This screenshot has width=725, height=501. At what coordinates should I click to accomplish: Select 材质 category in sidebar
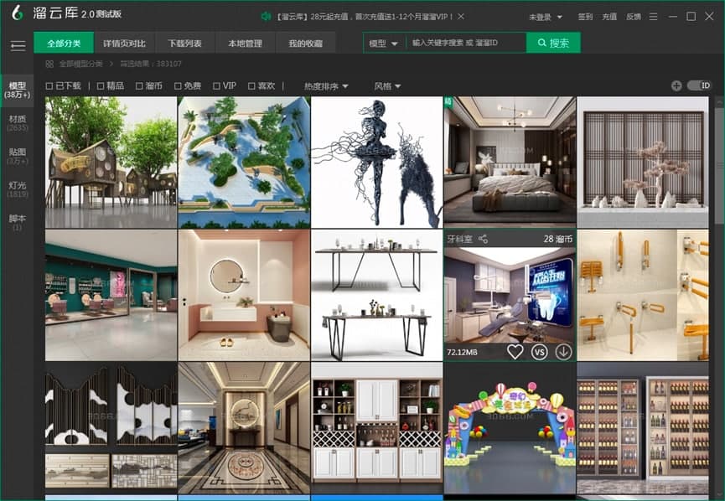17,123
